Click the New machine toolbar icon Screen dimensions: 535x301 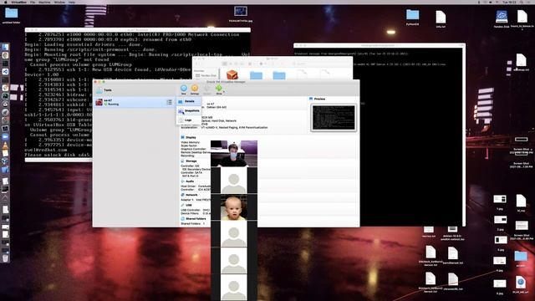(x=184, y=89)
